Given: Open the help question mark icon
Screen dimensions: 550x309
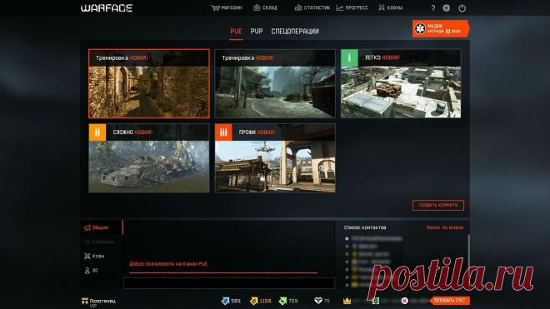Looking at the screenshot, I should [433, 8].
